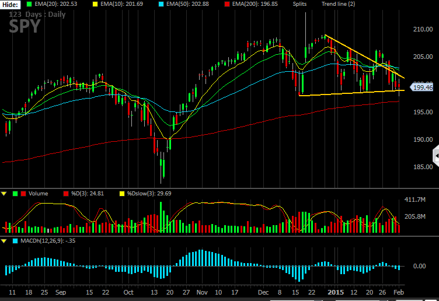Select the EMA(50): 202.88 legend label
Screen dimensions: 439x301
[x=187, y=4]
